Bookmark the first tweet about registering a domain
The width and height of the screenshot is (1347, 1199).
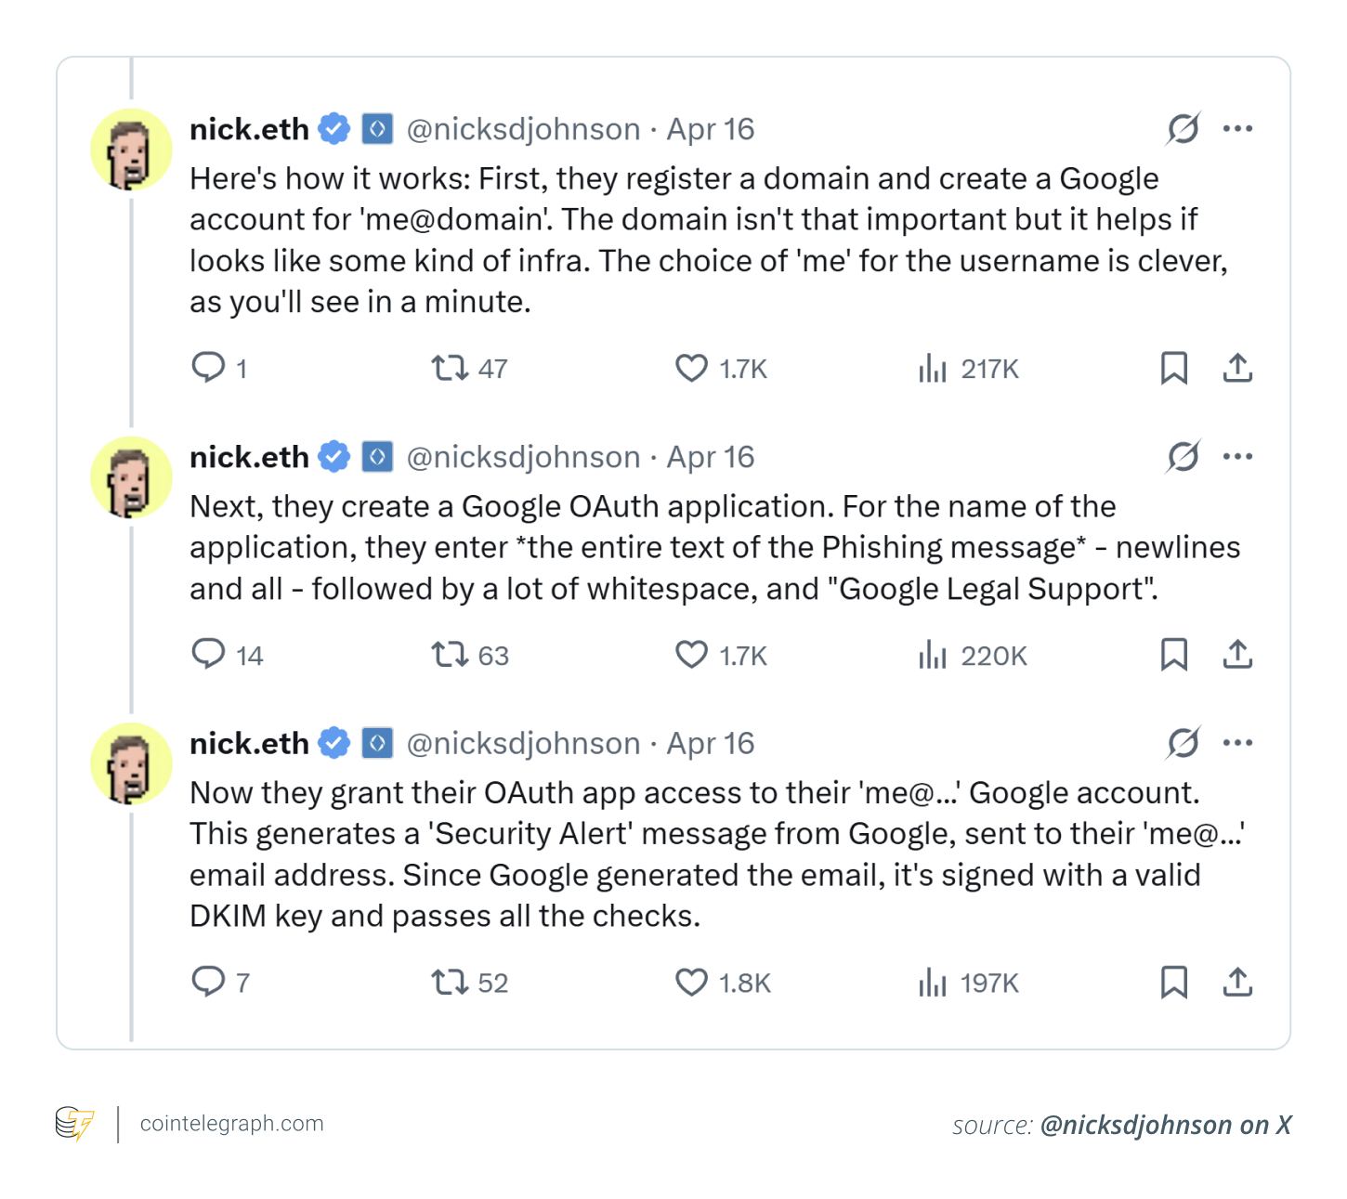[1173, 369]
